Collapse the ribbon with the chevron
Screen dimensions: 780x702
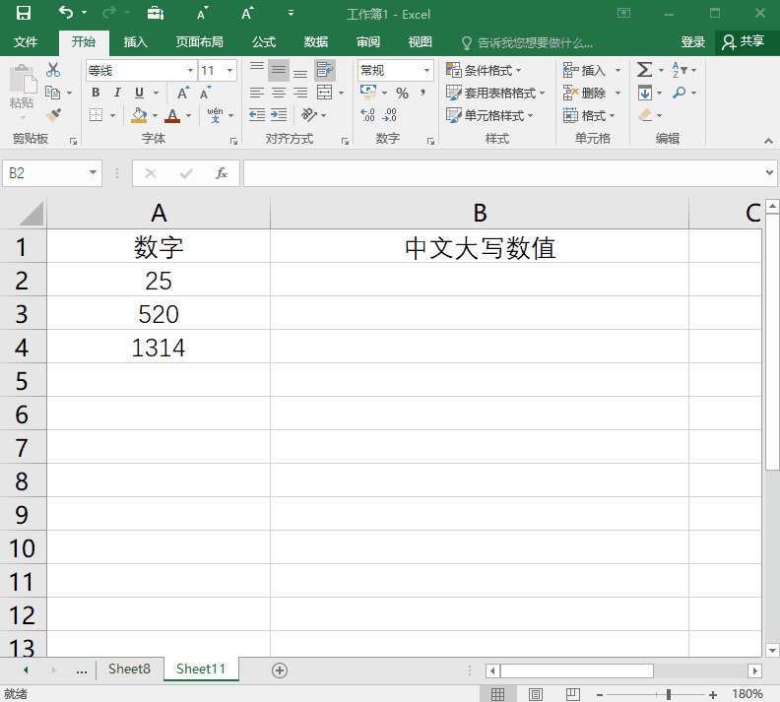(768, 141)
